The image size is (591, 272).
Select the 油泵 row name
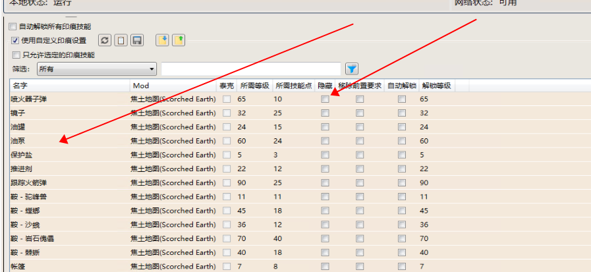point(20,141)
